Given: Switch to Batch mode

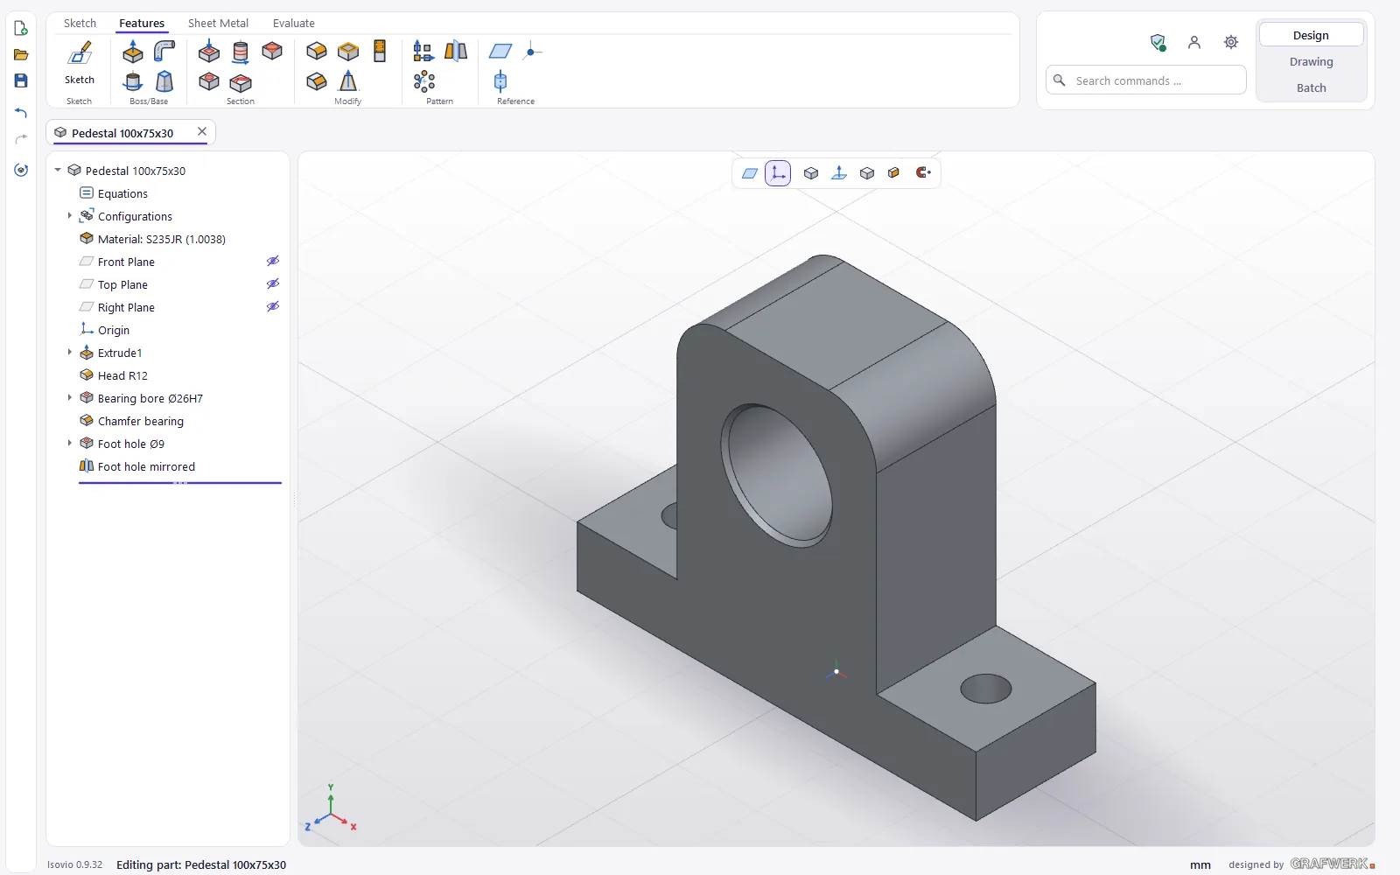Looking at the screenshot, I should point(1311,87).
